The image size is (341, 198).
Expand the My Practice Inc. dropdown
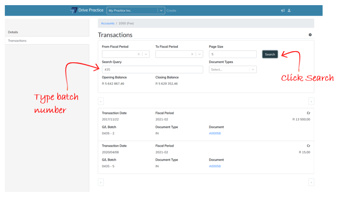pos(161,11)
